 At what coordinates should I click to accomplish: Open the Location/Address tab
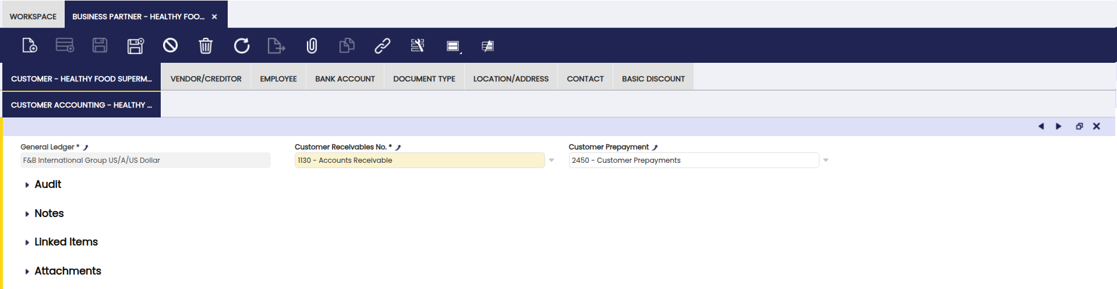click(x=510, y=79)
